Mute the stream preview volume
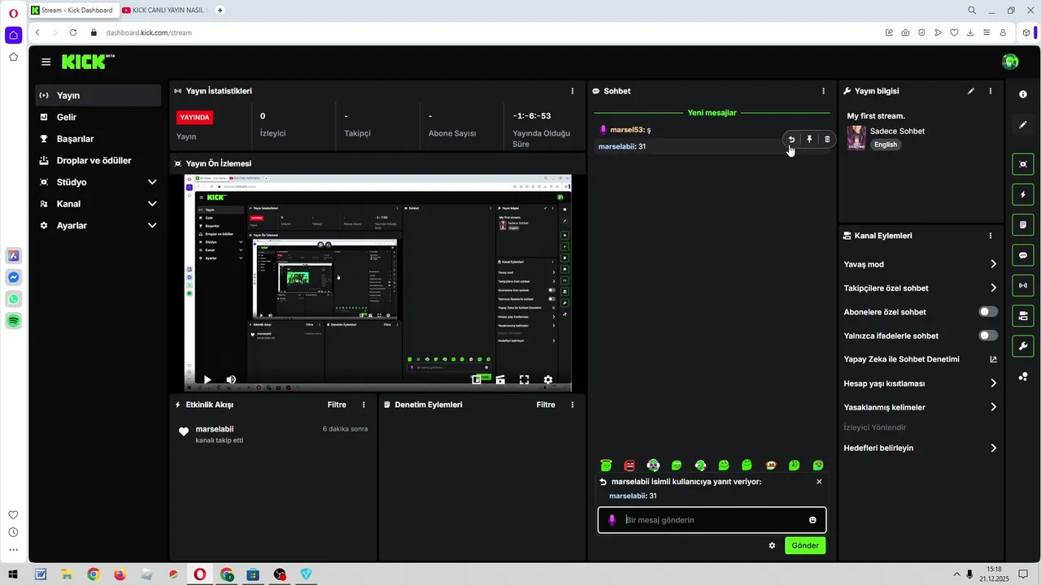 click(x=231, y=379)
